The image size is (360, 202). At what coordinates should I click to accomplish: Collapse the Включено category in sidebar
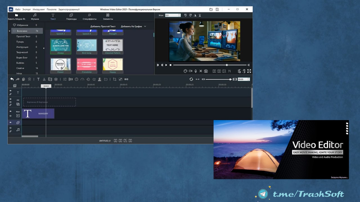tap(10, 31)
